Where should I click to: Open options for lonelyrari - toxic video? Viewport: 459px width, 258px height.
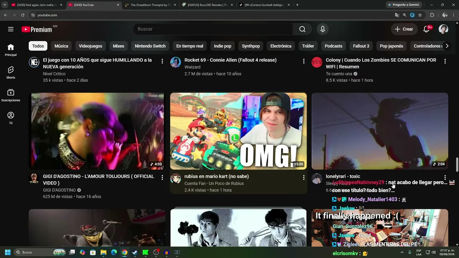[x=445, y=177]
